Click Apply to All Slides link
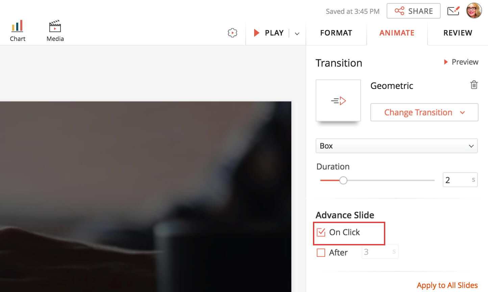 tap(447, 285)
